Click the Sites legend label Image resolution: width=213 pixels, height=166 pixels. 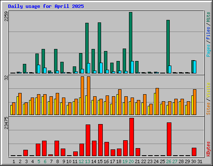point(208,109)
